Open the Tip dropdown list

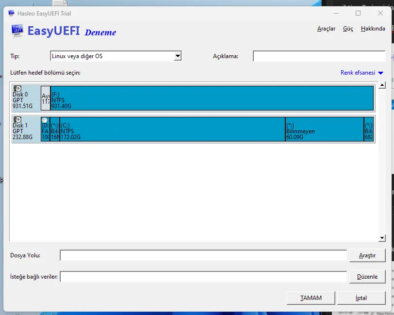pyautogui.click(x=178, y=56)
